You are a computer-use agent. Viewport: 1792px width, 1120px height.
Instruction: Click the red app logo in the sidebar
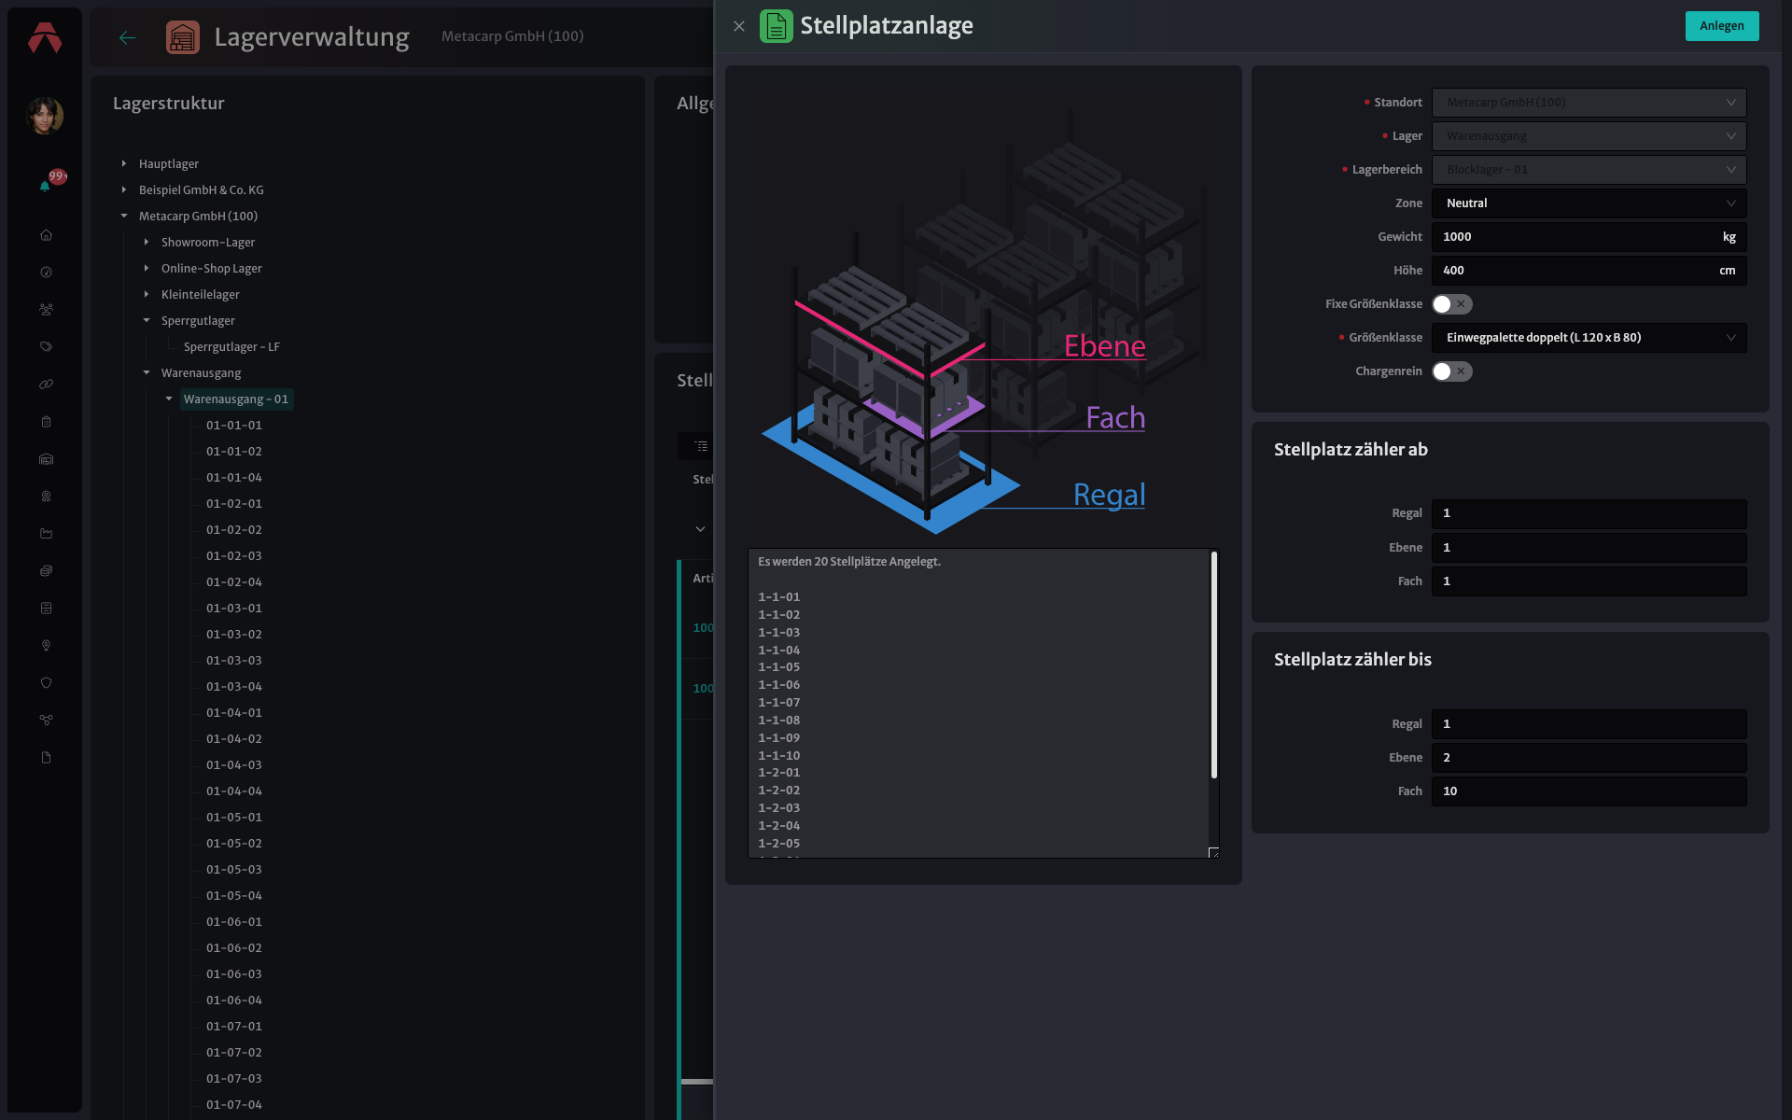pyautogui.click(x=45, y=37)
